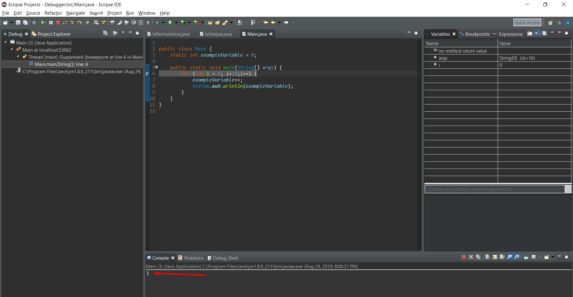The image size is (573, 297).
Task: Open the Run menu
Action: (x=130, y=13)
